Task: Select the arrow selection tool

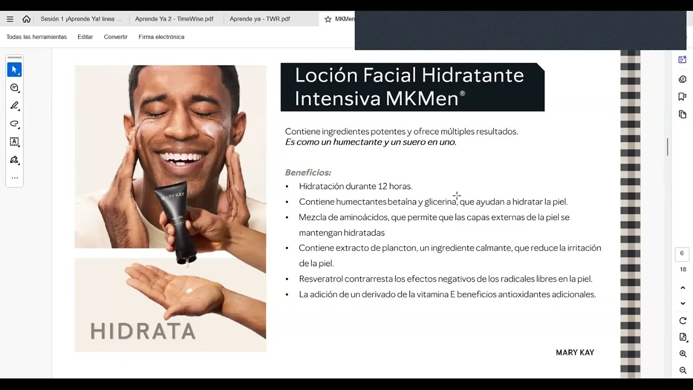Action: (x=15, y=70)
